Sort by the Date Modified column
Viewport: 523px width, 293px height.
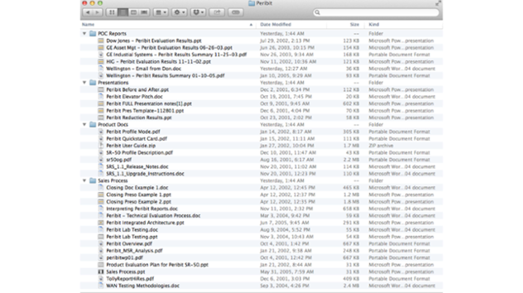275,25
